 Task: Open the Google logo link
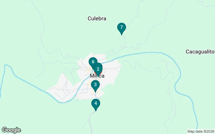[x=11, y=130]
